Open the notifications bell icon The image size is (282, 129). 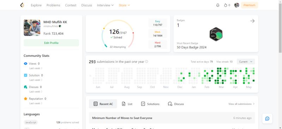(x=217, y=5)
